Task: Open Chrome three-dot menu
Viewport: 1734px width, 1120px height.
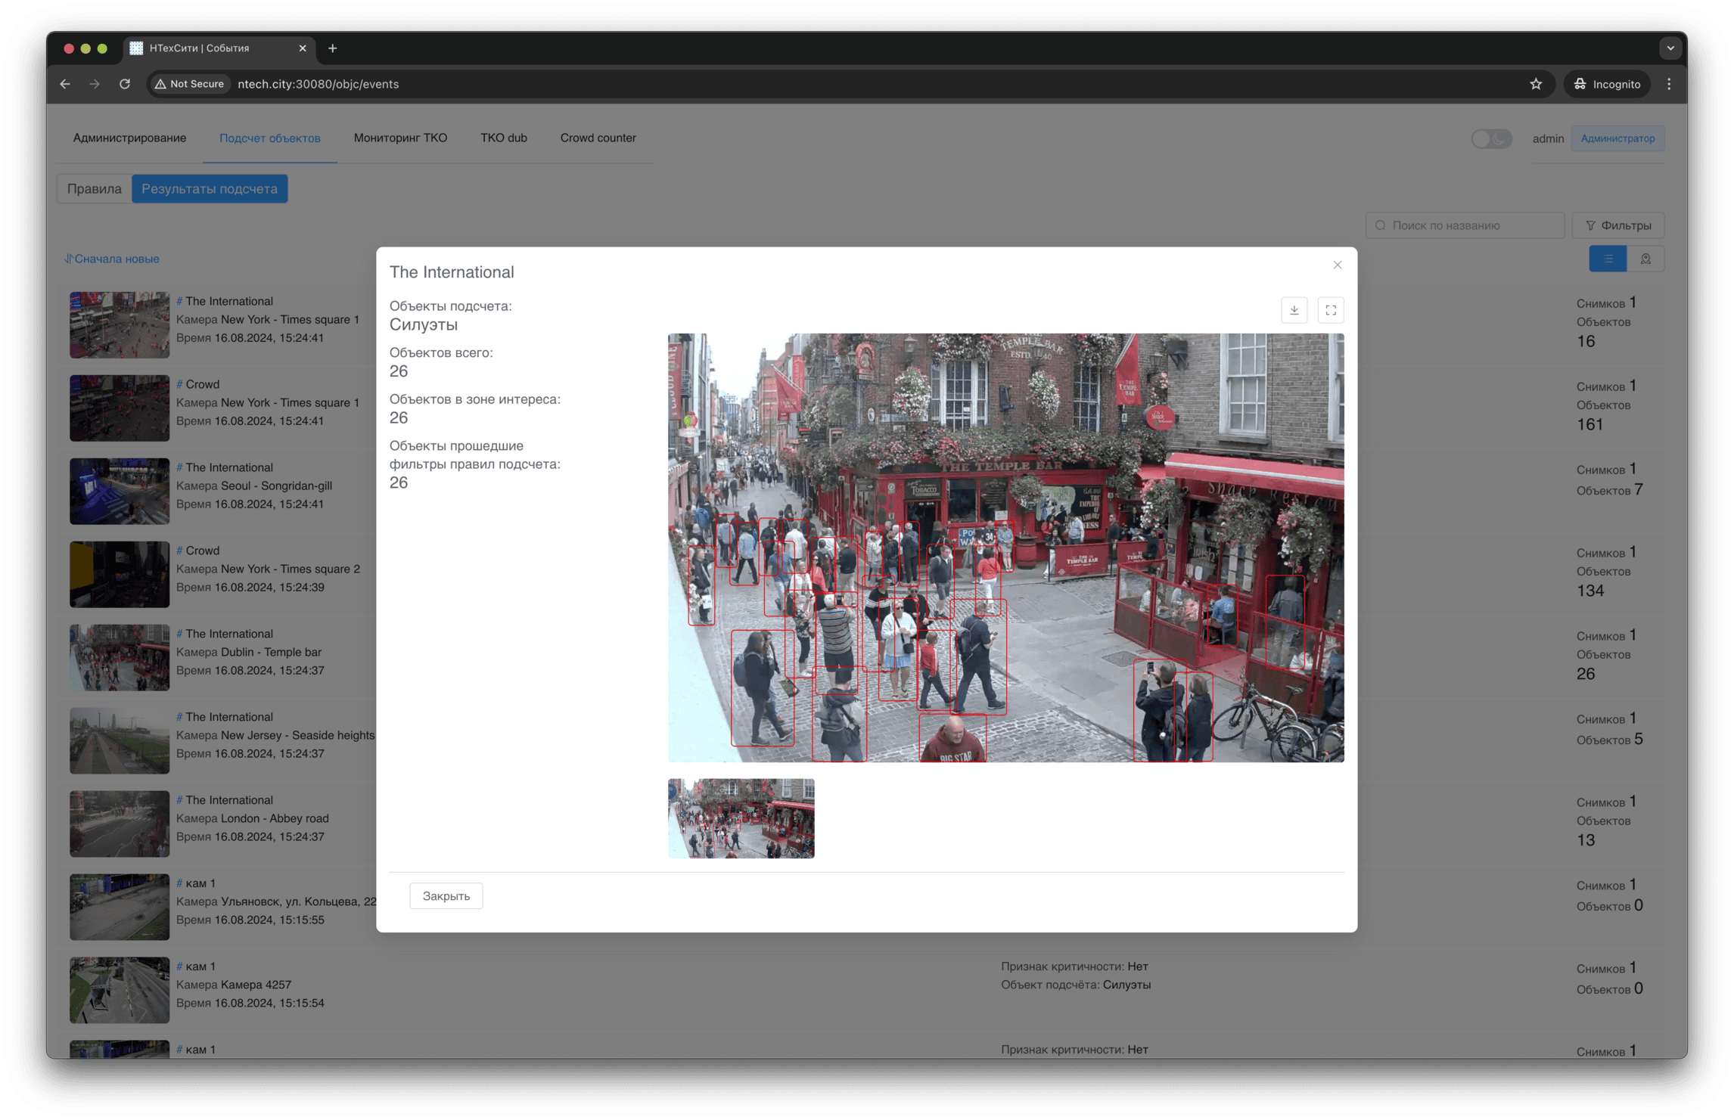Action: coord(1669,84)
